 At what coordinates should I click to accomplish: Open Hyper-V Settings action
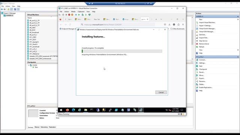tap(205, 25)
